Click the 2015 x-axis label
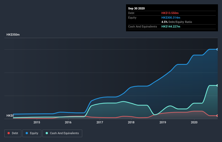This screenshot has width=222, height=142. click(37, 122)
